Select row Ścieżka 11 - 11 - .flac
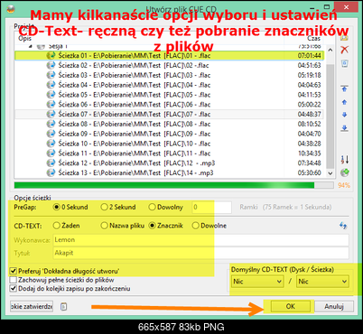Screen dimensions: 363x334 [170, 153]
